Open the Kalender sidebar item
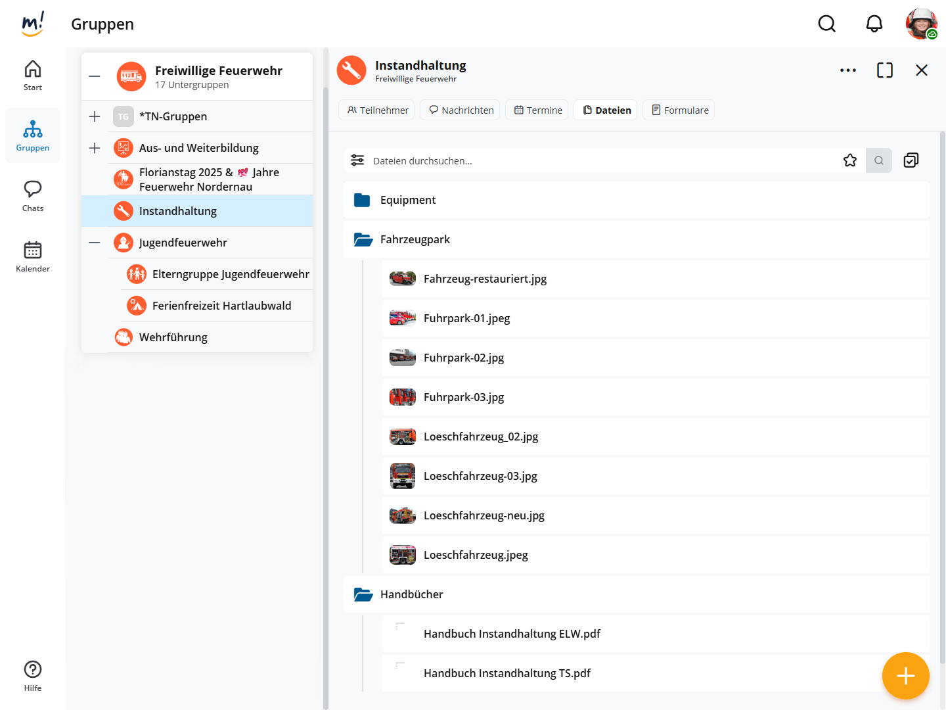The width and height of the screenshot is (946, 710). click(33, 256)
